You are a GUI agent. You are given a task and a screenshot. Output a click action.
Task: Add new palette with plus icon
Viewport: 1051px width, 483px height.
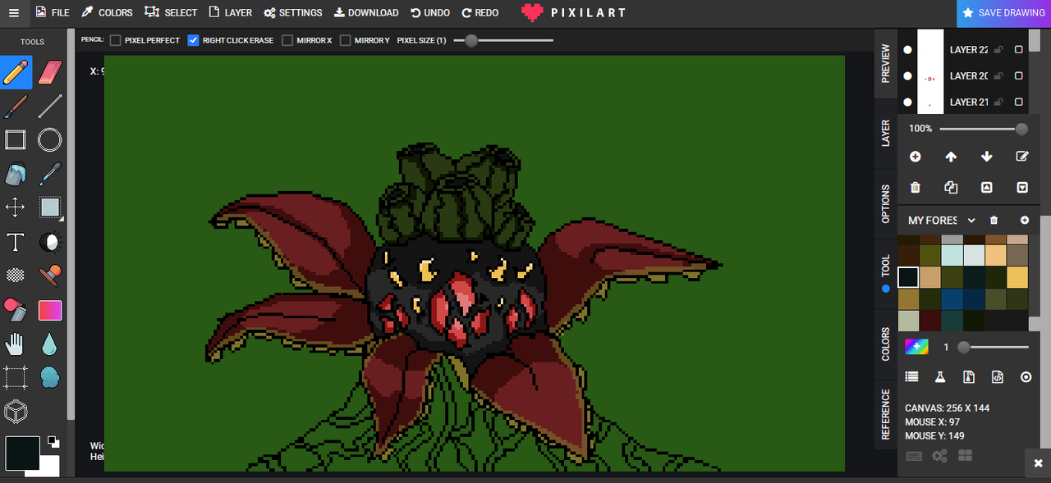[1025, 221]
